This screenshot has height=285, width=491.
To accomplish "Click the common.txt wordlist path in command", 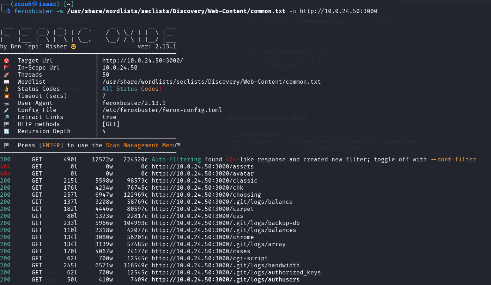I will (x=176, y=11).
